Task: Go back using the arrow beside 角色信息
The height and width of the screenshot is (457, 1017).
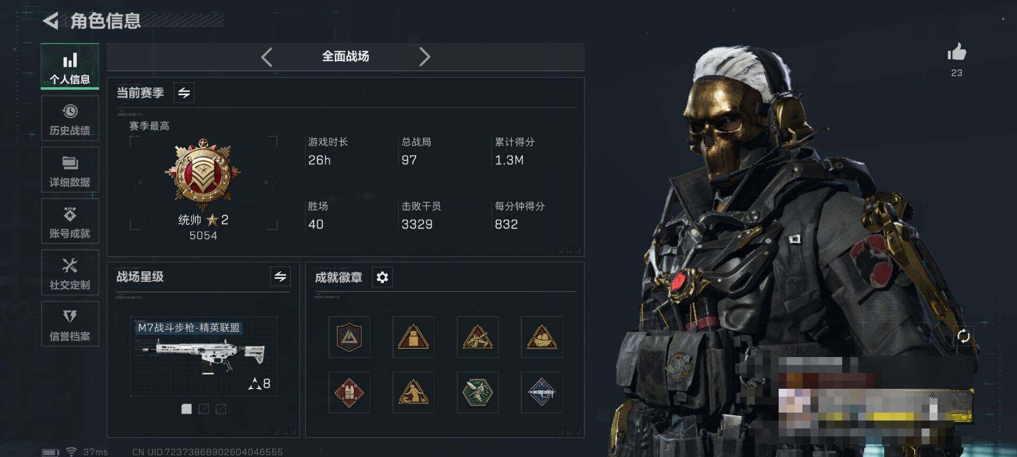Action: coord(51,21)
